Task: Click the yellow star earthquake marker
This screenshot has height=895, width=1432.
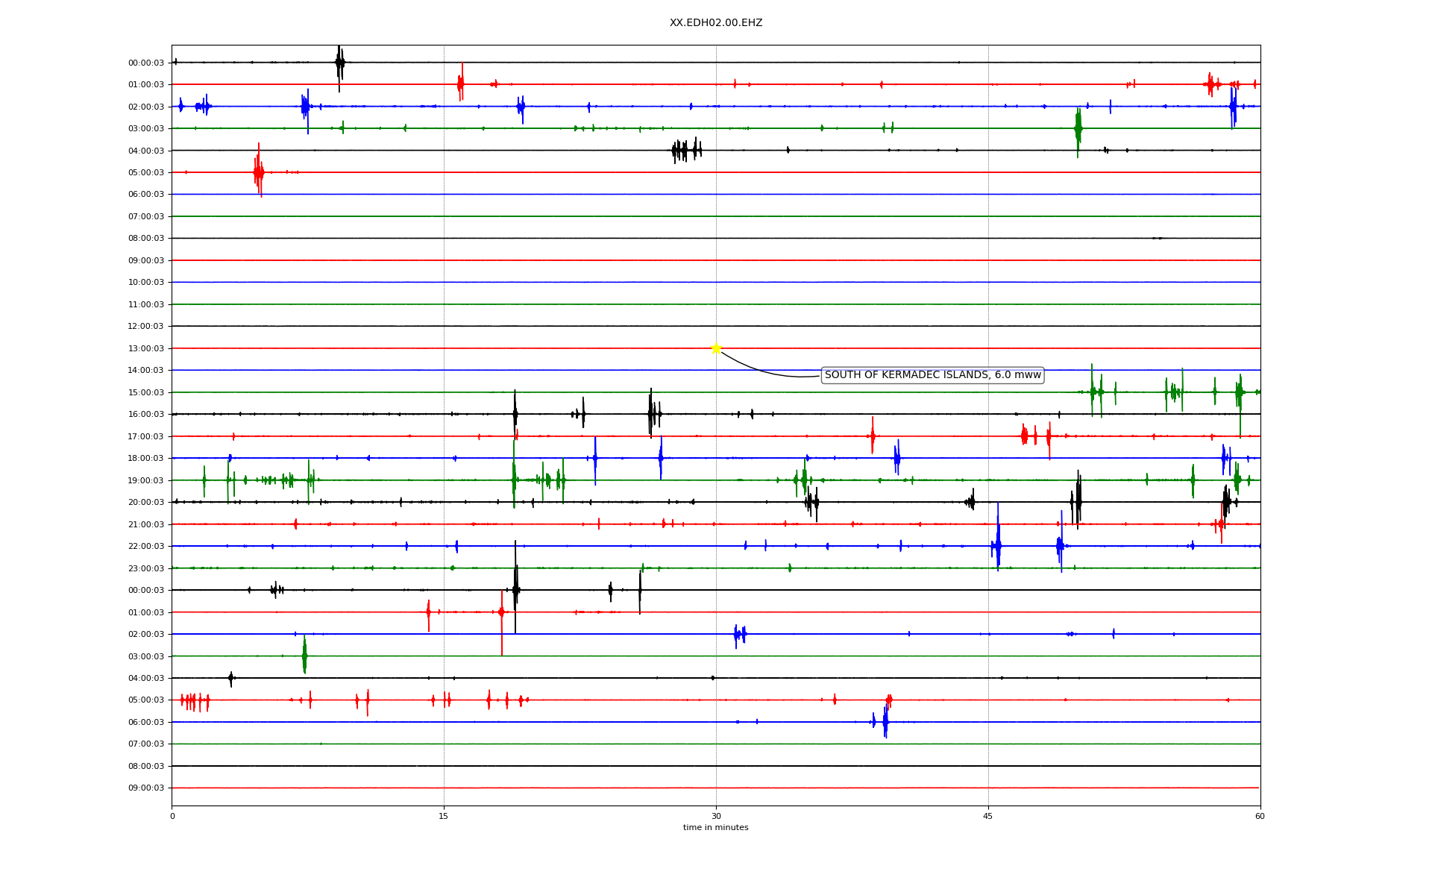Action: (716, 348)
